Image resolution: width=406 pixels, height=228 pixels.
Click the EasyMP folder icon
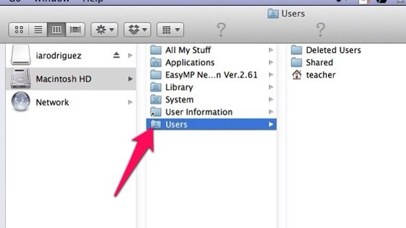(x=156, y=75)
